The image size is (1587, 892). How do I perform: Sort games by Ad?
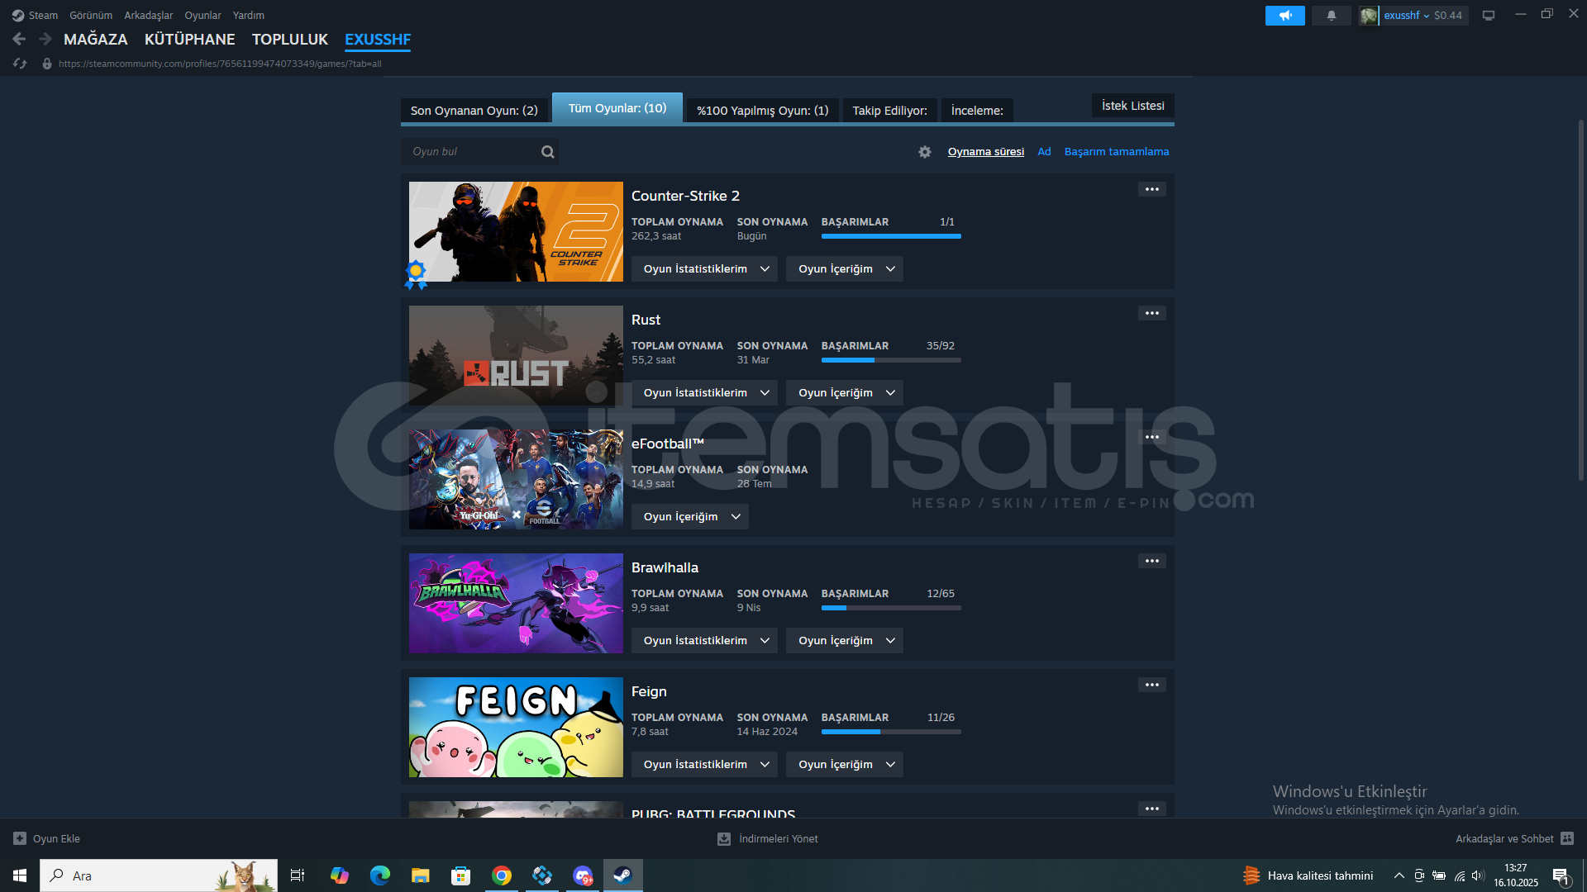(x=1044, y=152)
